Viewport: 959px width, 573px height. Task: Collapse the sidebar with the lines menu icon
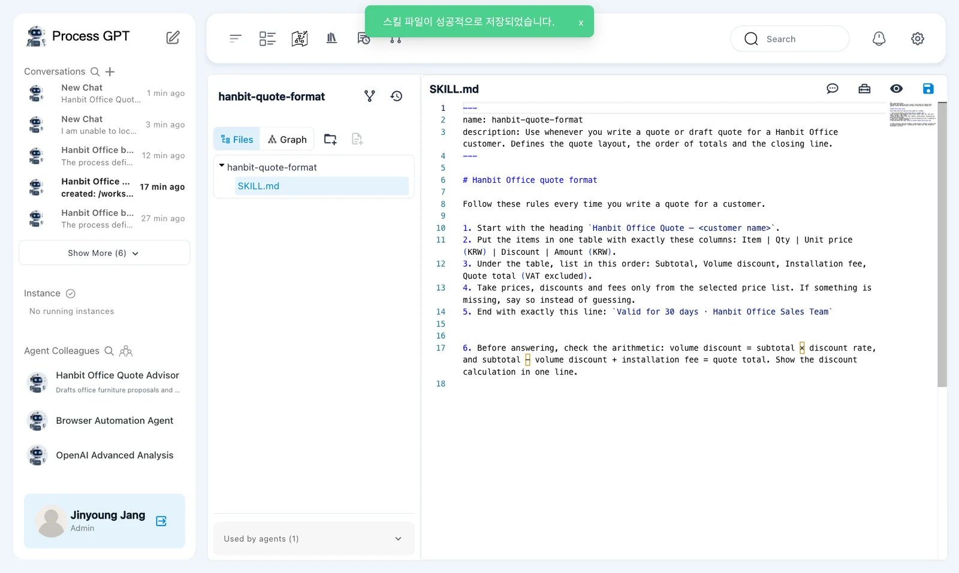[x=236, y=39]
